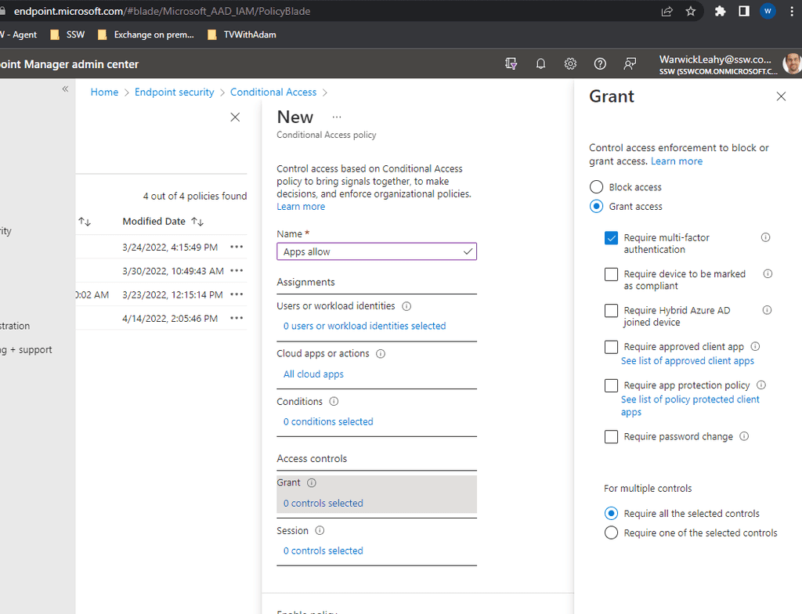Click the info icon beside Require approved client app
This screenshot has width=802, height=614.
click(x=754, y=345)
